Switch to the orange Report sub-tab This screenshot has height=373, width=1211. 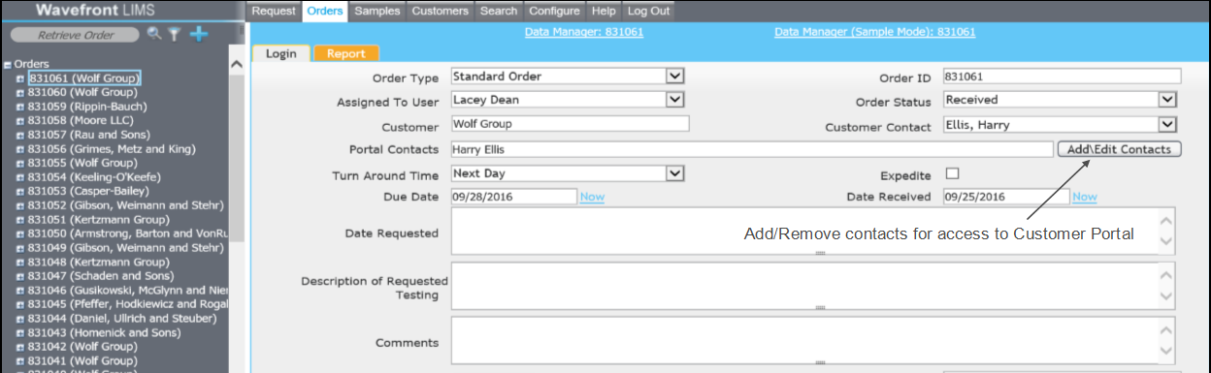(346, 53)
